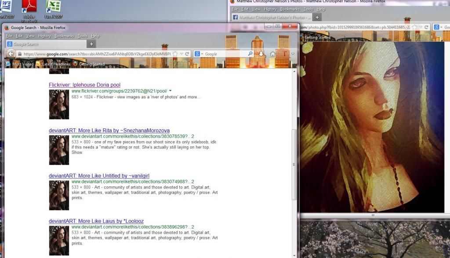
Task: Open the search engine picker in the Google Search window
Action: tap(199, 54)
